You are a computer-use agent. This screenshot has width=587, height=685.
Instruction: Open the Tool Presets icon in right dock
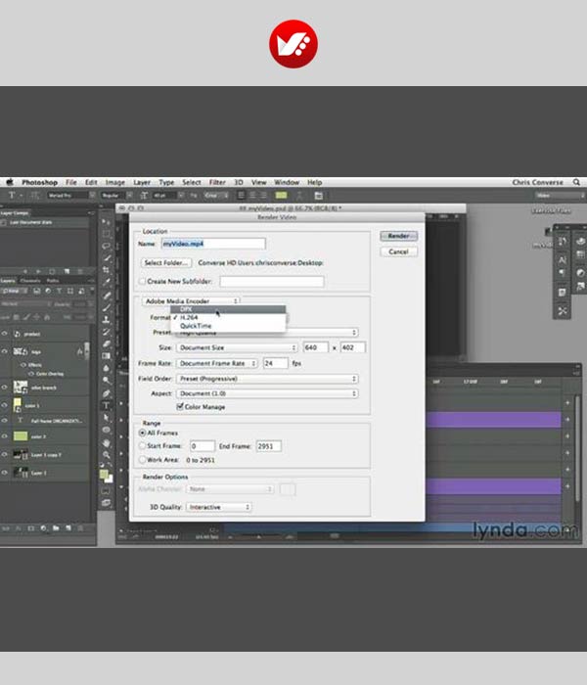click(x=563, y=311)
